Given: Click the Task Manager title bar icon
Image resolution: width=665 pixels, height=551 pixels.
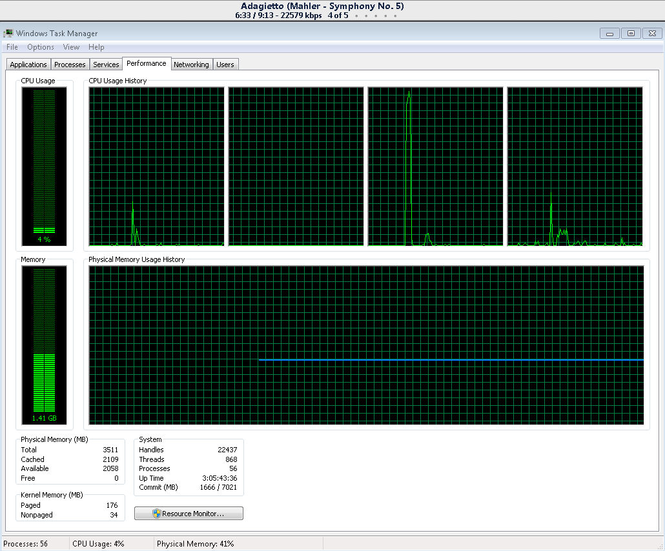Looking at the screenshot, I should 8,33.
